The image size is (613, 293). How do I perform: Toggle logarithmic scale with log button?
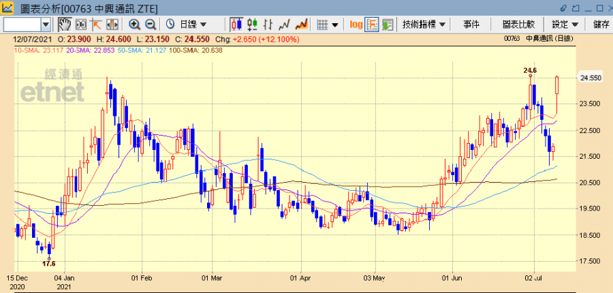(x=356, y=25)
